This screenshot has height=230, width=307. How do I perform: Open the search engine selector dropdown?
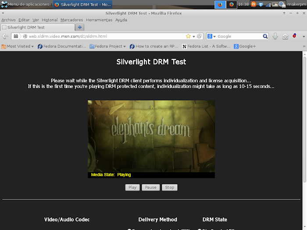211,36
